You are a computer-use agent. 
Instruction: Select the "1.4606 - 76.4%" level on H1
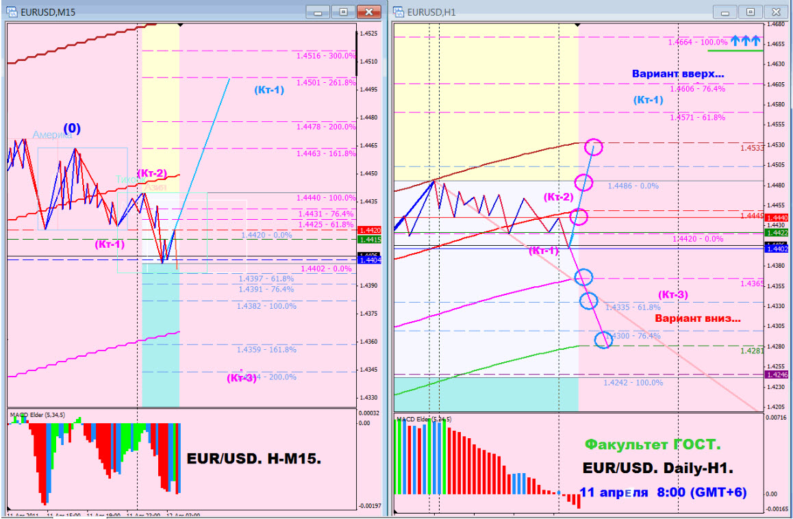697,88
